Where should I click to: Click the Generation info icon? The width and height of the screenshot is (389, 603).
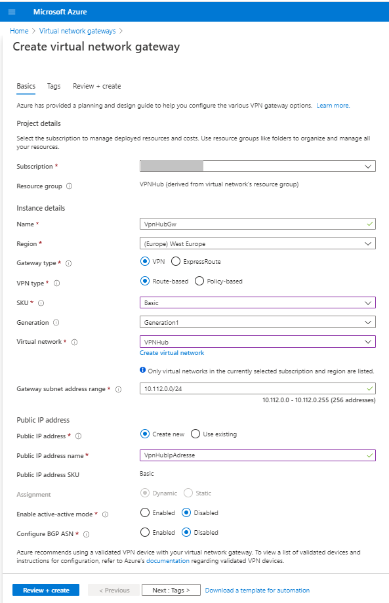(56, 323)
